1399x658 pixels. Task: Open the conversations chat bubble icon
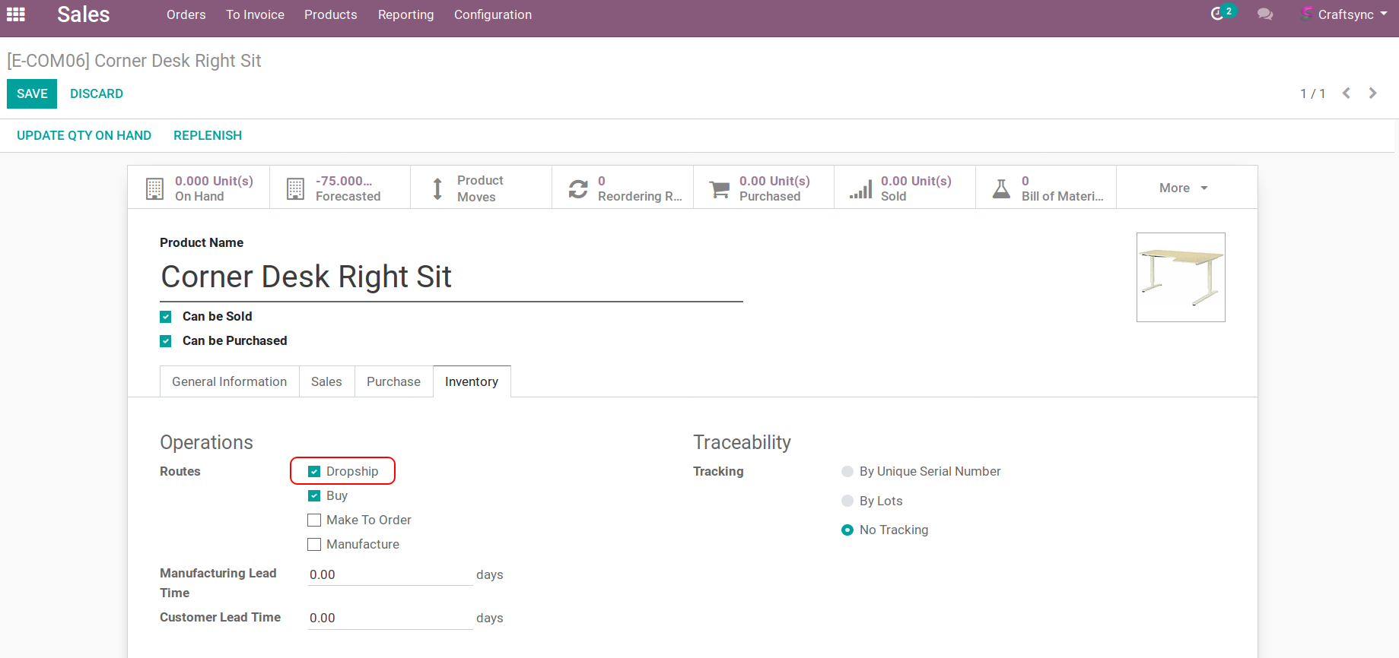1265,14
